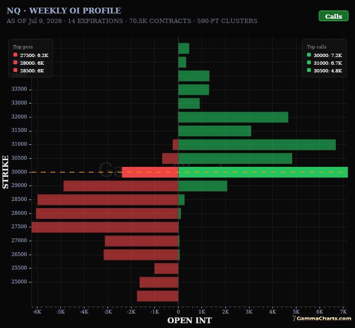The image size is (355, 328).
Task: Click the highlighted green call bar at 30000
Action: coord(263,172)
